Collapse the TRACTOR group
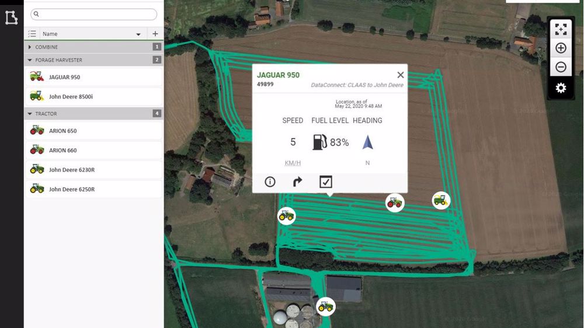 pyautogui.click(x=30, y=114)
